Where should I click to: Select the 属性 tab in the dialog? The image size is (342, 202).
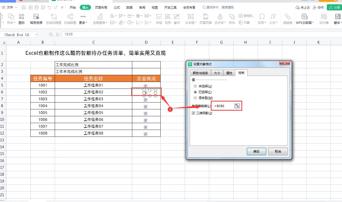pyautogui.click(x=229, y=73)
